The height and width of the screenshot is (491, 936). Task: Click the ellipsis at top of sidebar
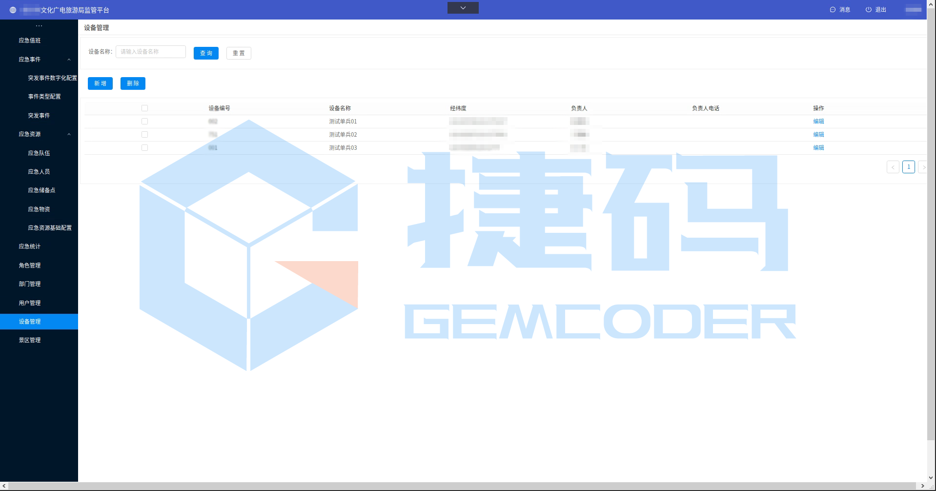39,25
